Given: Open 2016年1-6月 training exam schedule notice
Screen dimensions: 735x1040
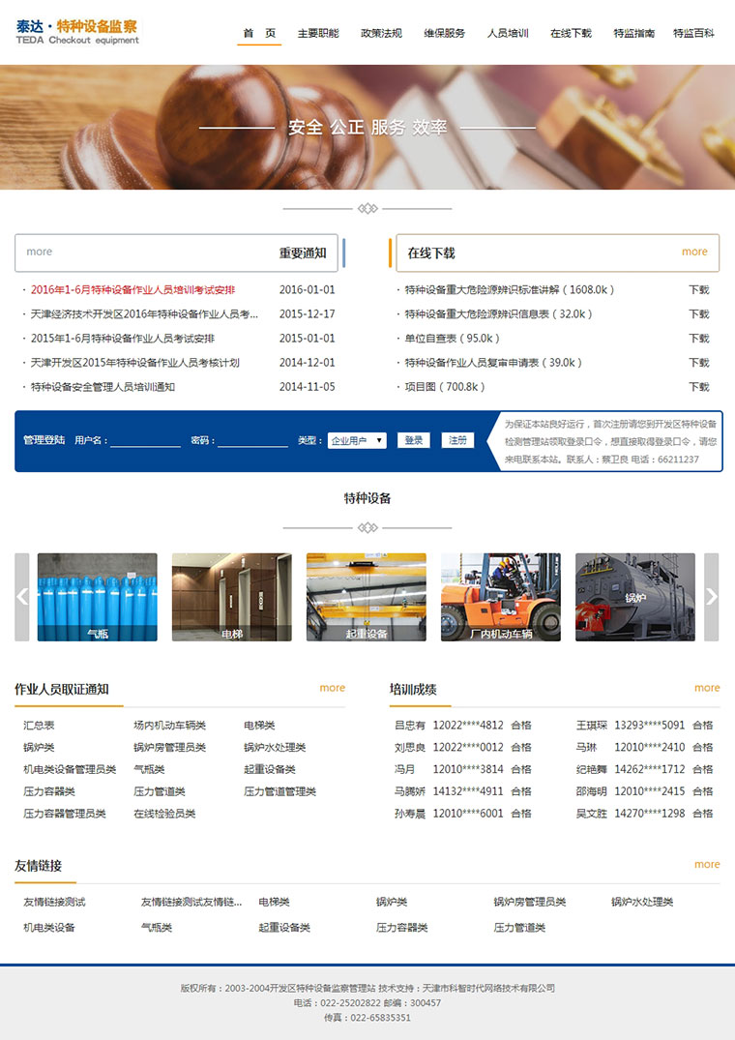Looking at the screenshot, I should [132, 290].
